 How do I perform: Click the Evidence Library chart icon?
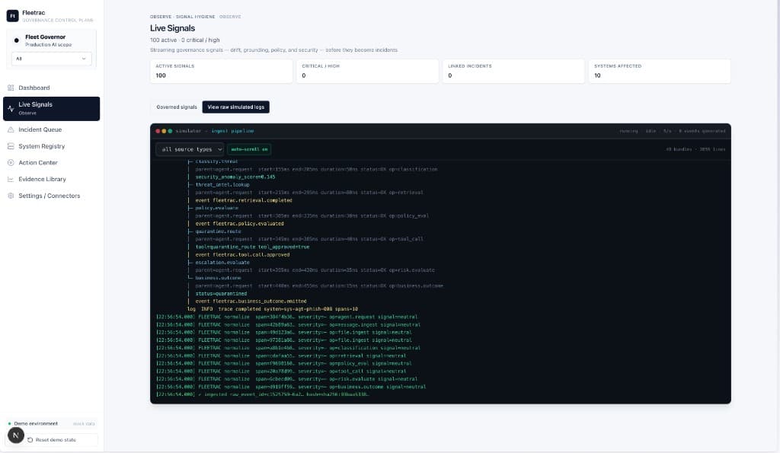(11, 179)
